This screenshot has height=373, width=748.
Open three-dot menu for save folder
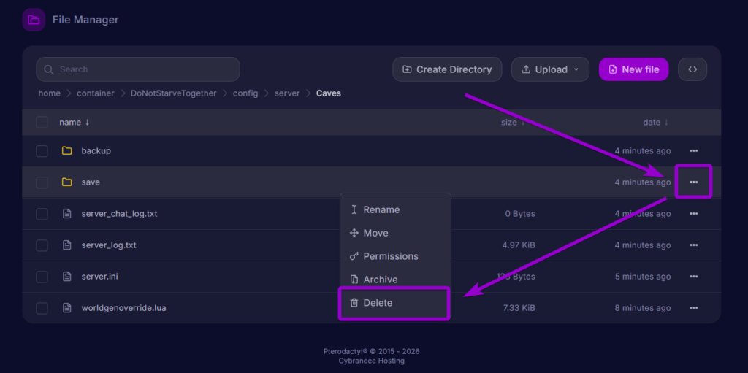click(694, 182)
